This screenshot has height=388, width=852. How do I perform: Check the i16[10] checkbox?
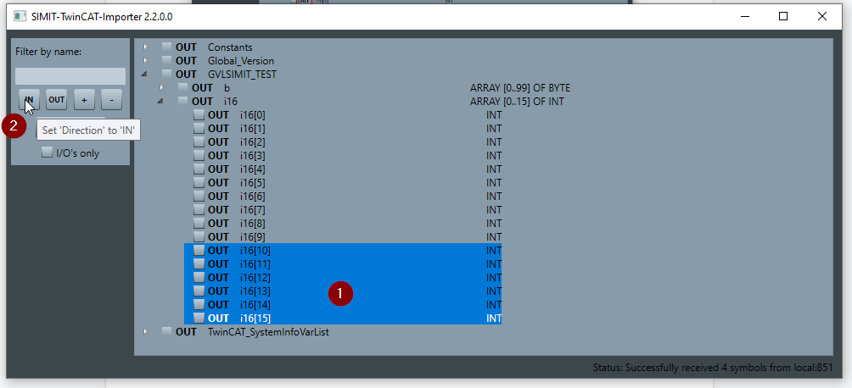point(199,250)
